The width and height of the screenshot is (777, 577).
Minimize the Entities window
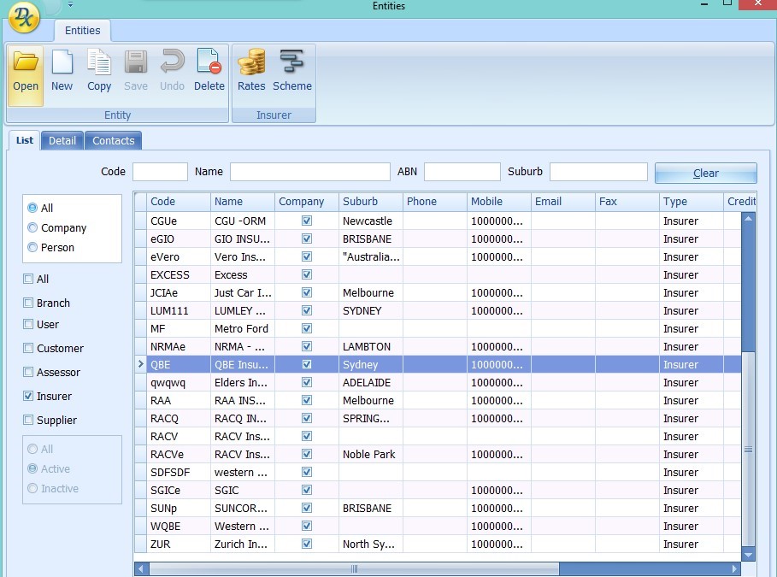coord(704,4)
